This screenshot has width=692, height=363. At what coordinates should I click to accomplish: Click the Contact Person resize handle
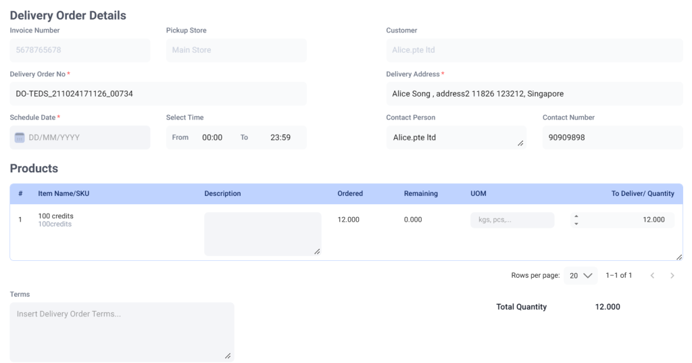point(521,143)
